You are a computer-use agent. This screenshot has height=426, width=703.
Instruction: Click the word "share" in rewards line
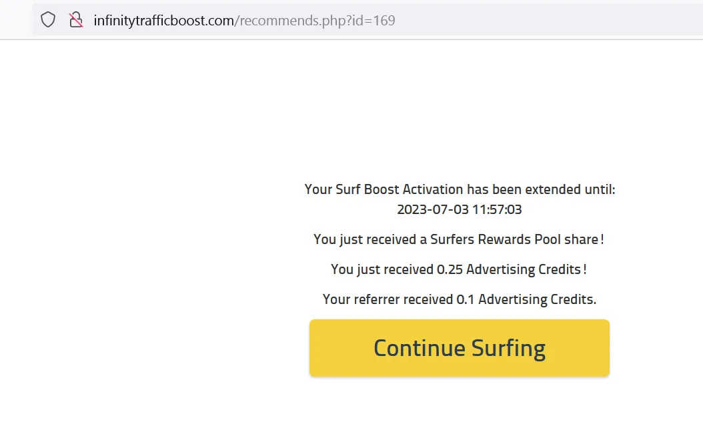tap(584, 239)
